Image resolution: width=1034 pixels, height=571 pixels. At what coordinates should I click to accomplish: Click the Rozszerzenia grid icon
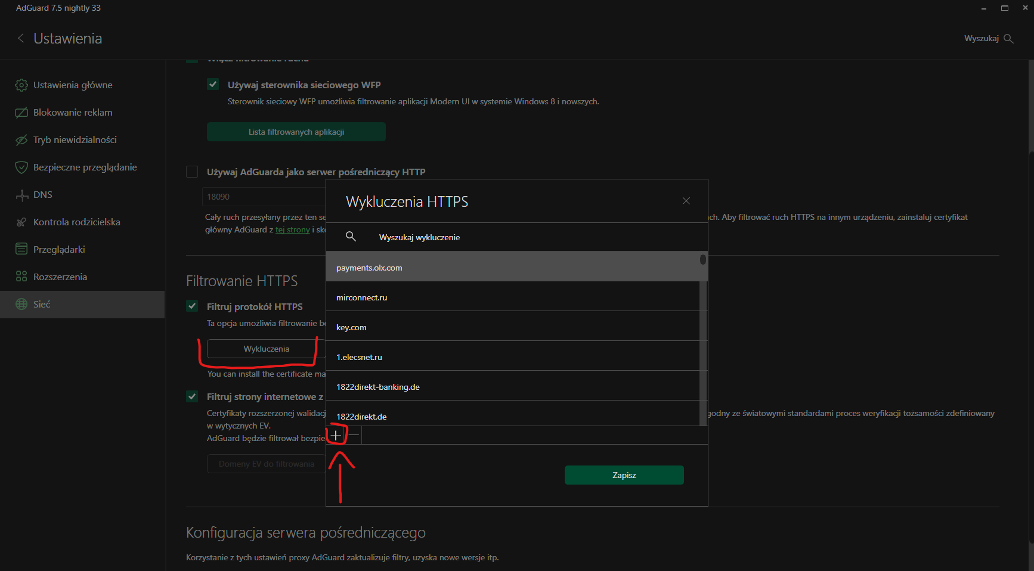tap(21, 277)
